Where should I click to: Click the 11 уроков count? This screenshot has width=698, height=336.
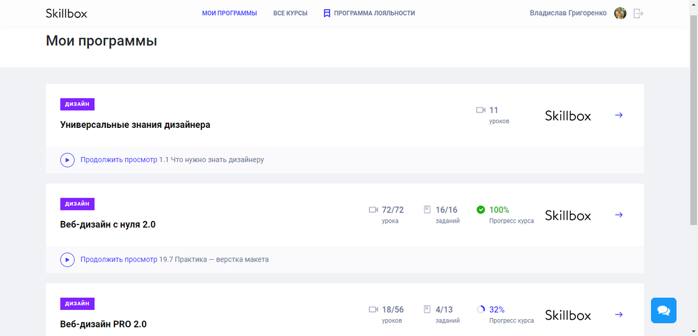499,115
